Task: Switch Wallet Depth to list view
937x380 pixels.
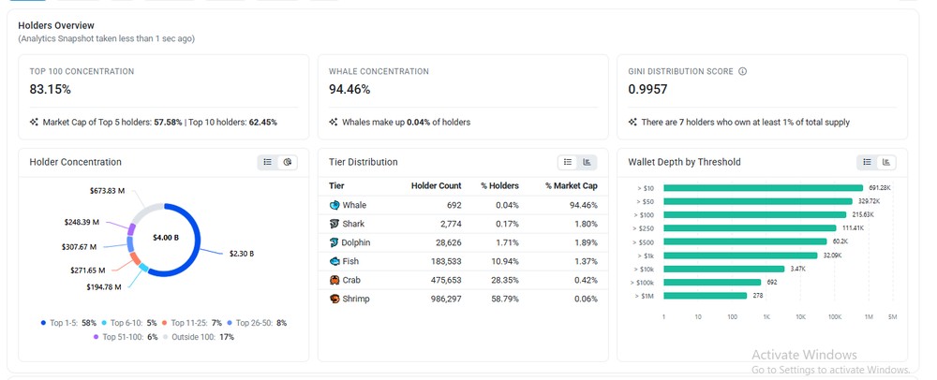Action: point(867,162)
